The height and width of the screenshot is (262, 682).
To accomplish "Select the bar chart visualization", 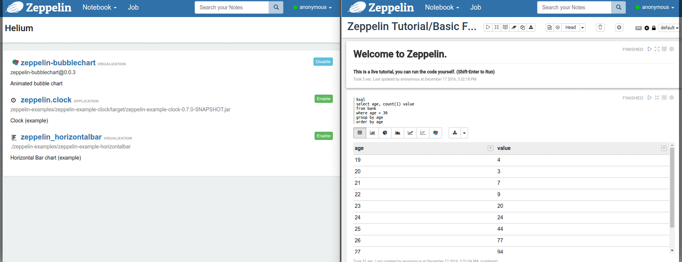I will click(x=372, y=133).
